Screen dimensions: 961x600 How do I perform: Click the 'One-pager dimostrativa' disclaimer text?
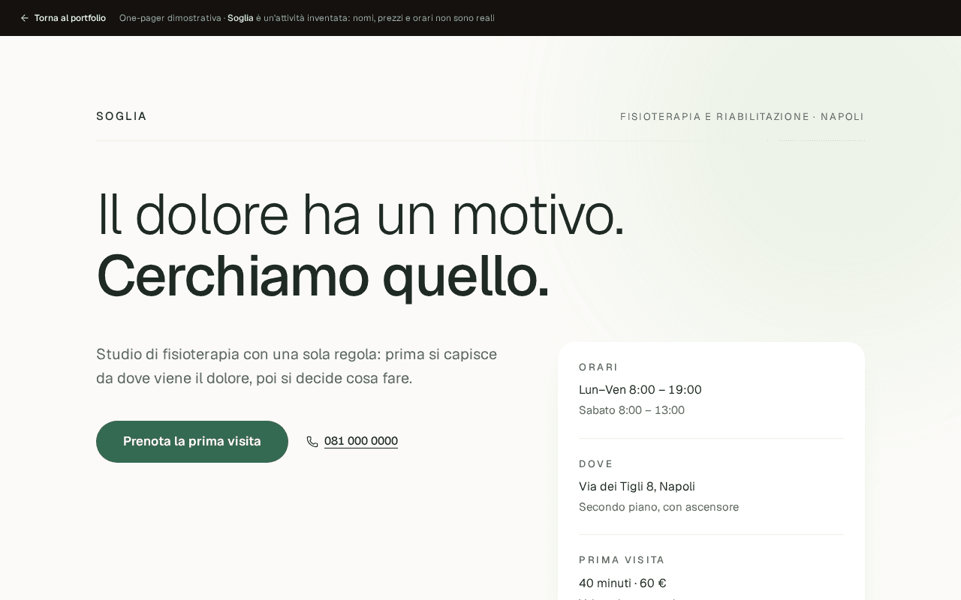point(307,18)
